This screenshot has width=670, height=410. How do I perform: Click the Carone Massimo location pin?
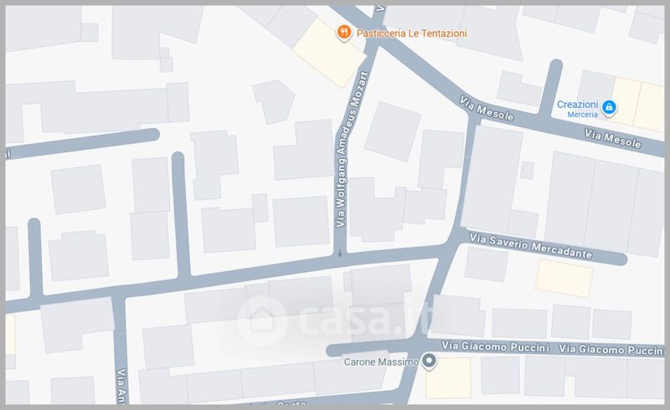(x=429, y=361)
